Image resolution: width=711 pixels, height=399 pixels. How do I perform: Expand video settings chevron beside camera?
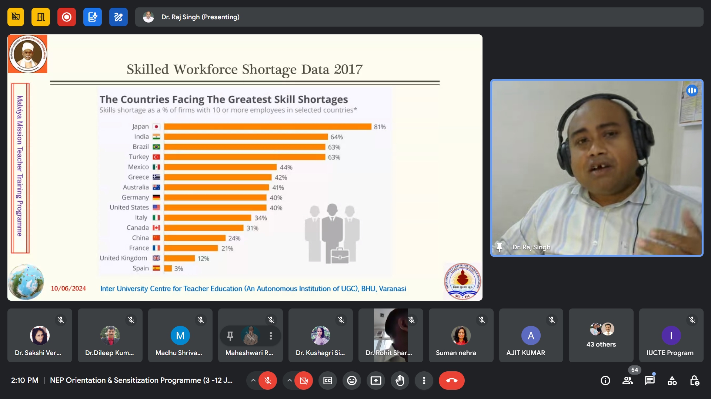click(x=290, y=381)
